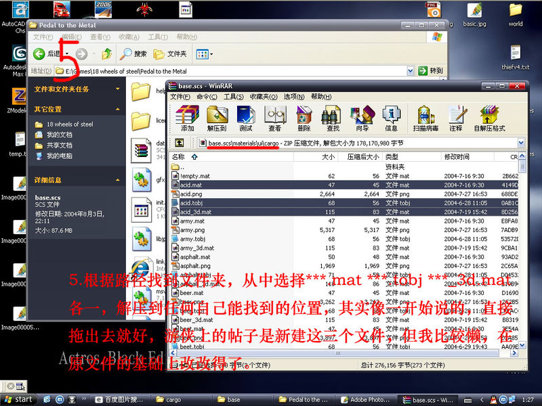Select the acid.png file row
The height and width of the screenshot is (406, 542).
pyautogui.click(x=192, y=194)
